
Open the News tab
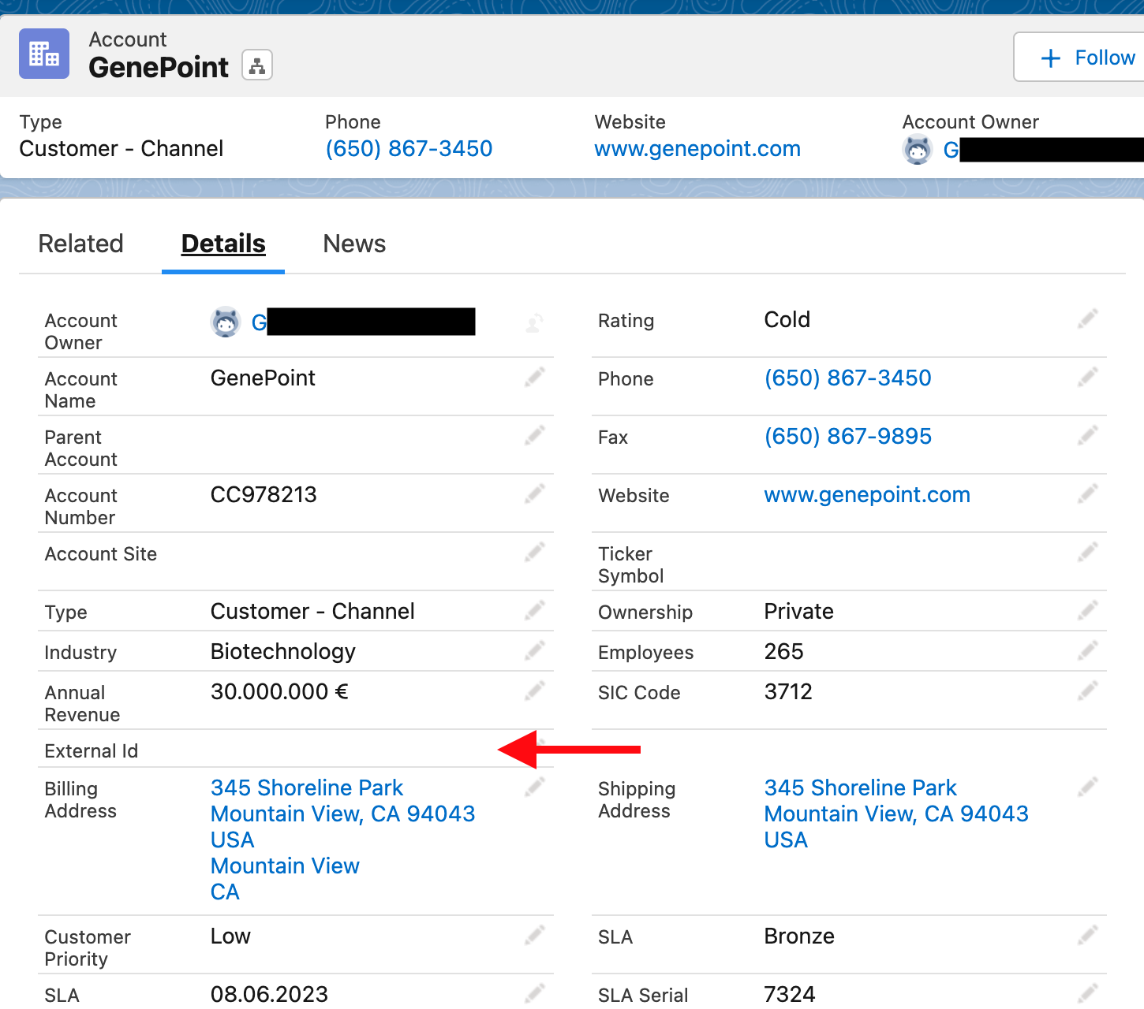[353, 244]
